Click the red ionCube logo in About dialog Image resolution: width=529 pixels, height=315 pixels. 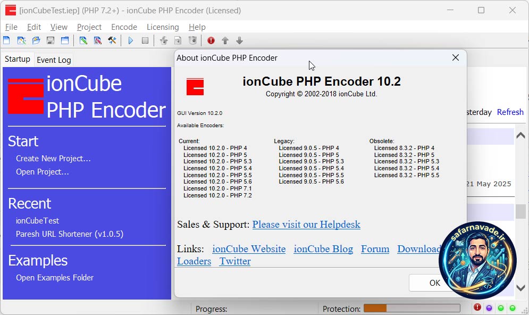click(195, 87)
